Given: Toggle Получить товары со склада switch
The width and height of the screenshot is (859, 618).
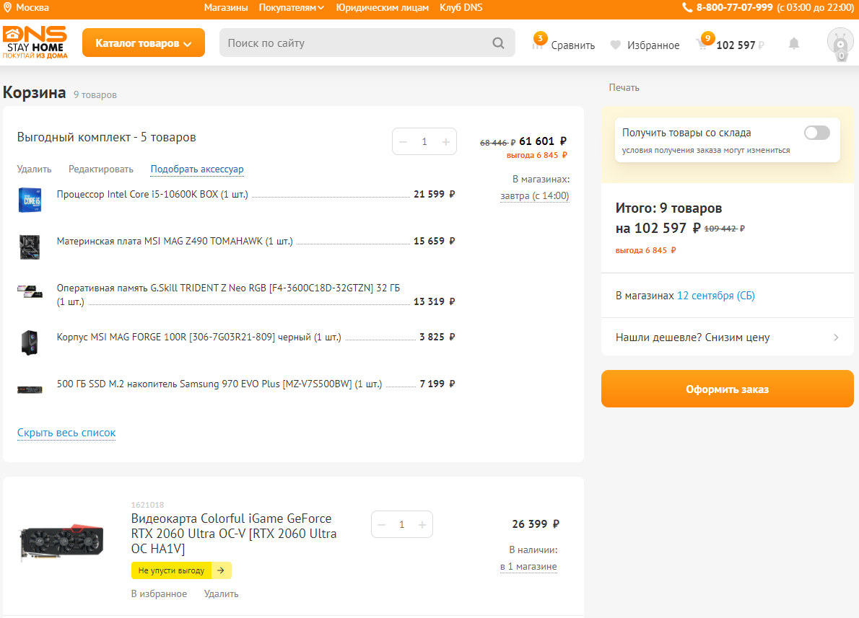Looking at the screenshot, I should pos(817,133).
